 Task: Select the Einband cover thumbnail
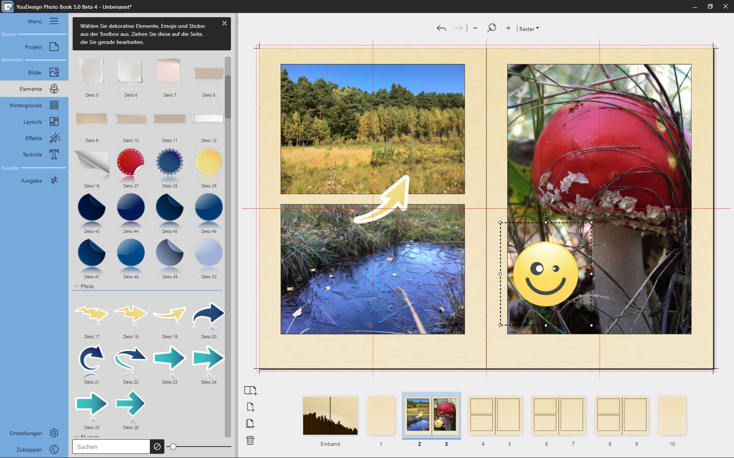pyautogui.click(x=330, y=416)
